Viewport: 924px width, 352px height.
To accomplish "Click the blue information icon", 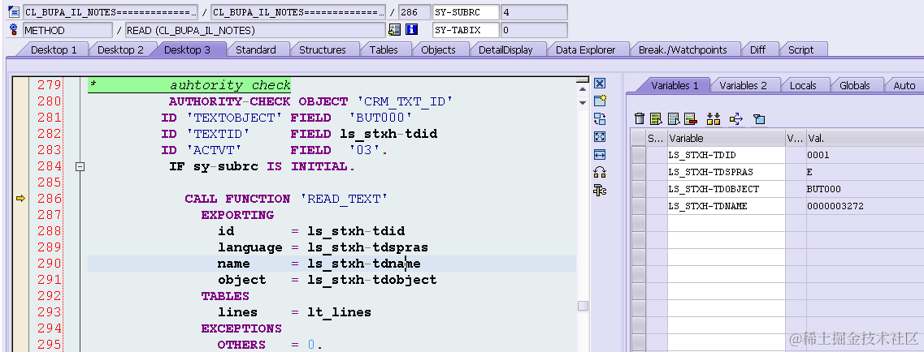I will (x=411, y=29).
